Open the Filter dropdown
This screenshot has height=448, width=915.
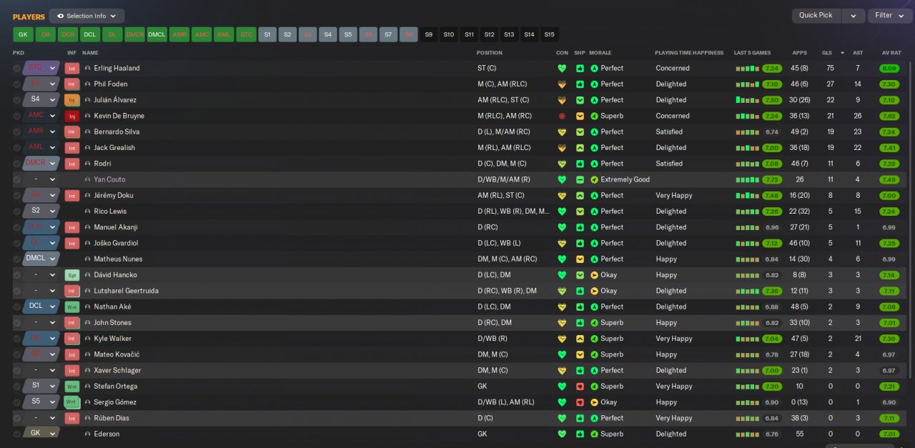(889, 16)
